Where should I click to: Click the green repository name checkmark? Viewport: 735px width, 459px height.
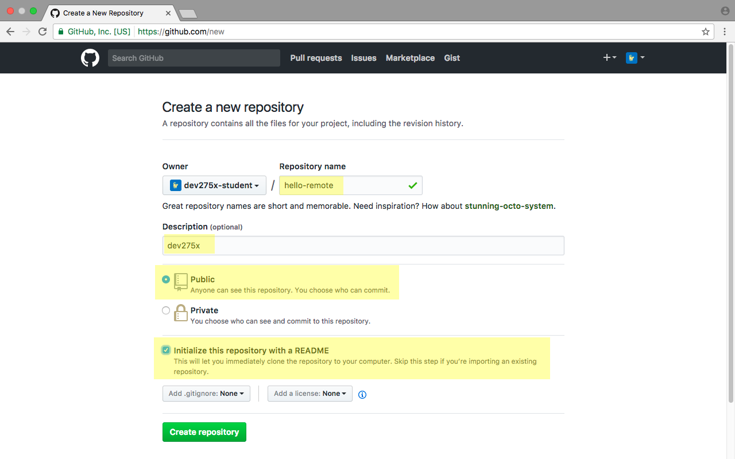(x=412, y=185)
